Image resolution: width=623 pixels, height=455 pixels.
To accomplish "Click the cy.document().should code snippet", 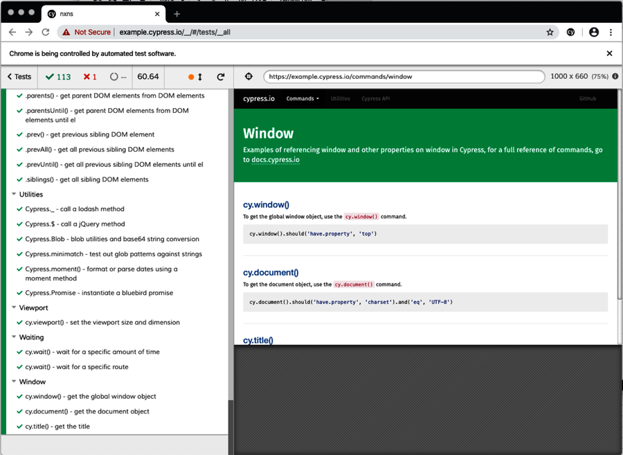I will tap(425, 302).
